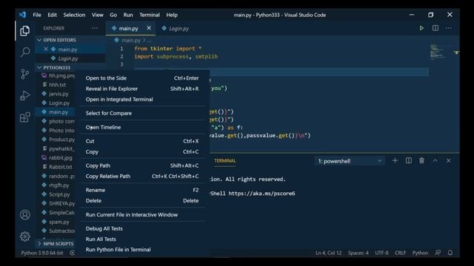Click the code minimap preview

[x=437, y=52]
